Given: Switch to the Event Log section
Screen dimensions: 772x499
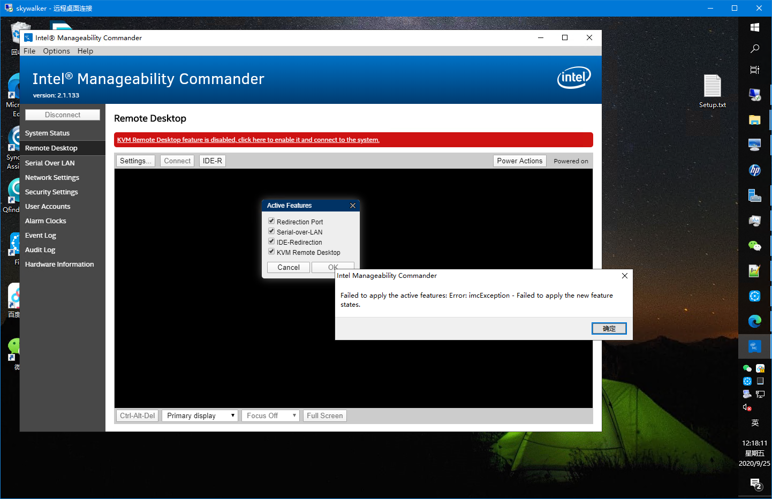Looking at the screenshot, I should 41,235.
